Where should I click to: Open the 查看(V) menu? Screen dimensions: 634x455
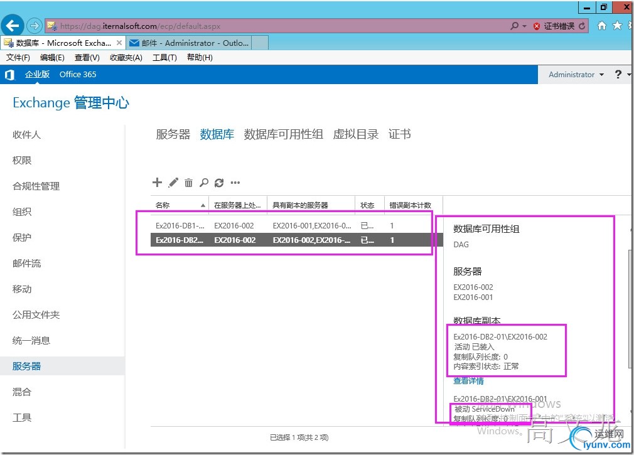(x=87, y=58)
